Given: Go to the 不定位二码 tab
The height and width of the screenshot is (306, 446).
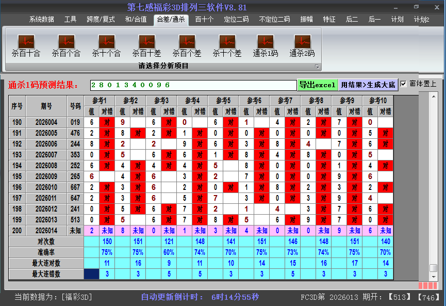Looking at the screenshot, I should click(274, 20).
